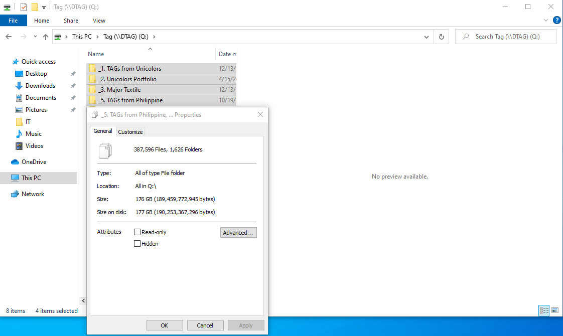Switch to the Customize tab in Properties

click(130, 132)
